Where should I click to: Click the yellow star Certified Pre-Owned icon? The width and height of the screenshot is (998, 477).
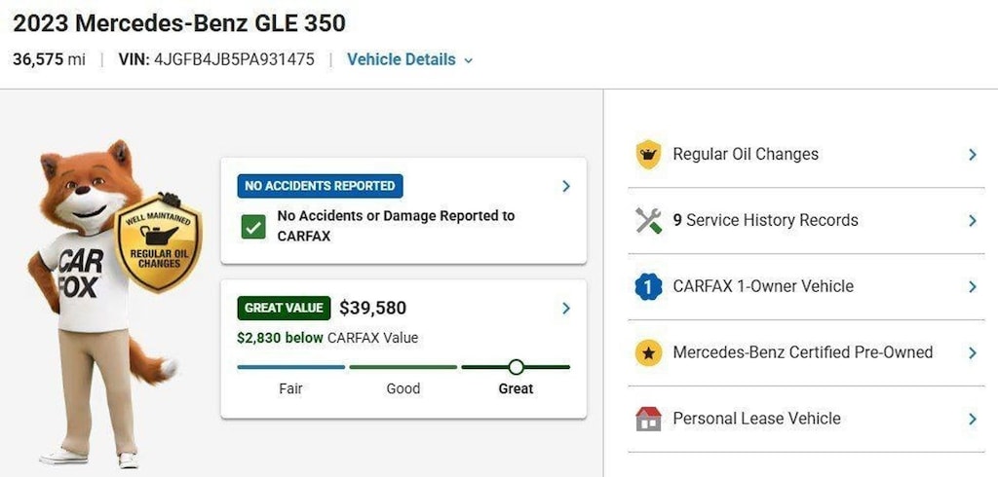648,353
